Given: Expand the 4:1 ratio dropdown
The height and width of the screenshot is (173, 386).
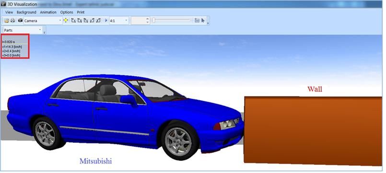Looking at the screenshot, I should coord(118,21).
